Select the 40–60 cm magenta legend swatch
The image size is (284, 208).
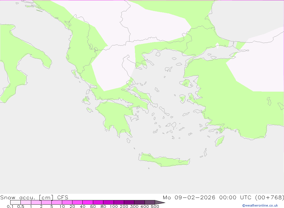click(x=88, y=202)
